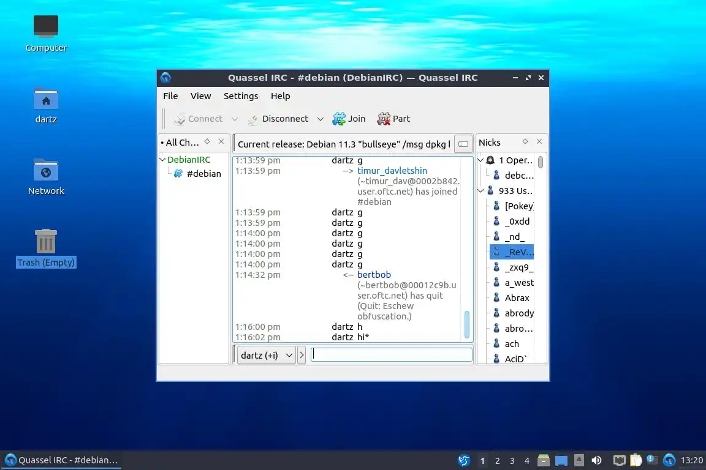Click the bertbob nick link
This screenshot has height=470, width=706.
point(374,274)
